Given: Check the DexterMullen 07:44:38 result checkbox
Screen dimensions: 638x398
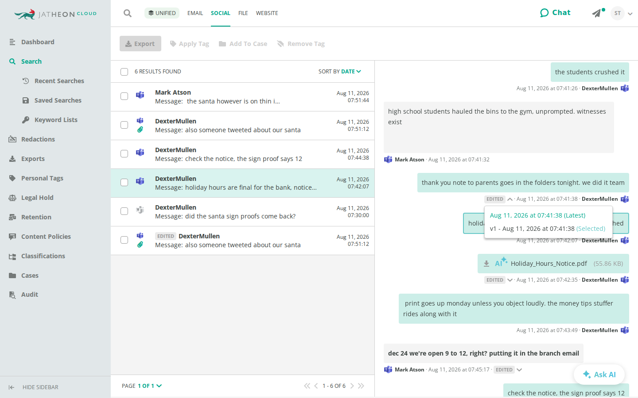Looking at the screenshot, I should tap(124, 153).
